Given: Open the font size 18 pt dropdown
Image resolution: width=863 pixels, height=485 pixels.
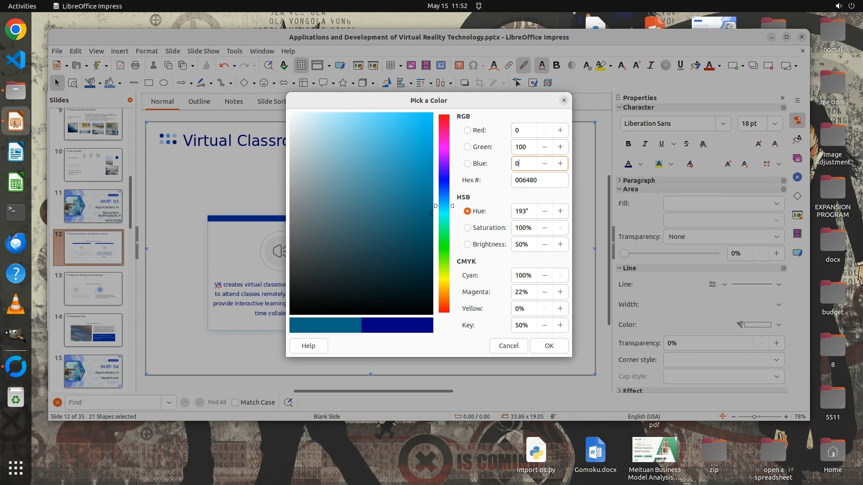Looking at the screenshot, I should pyautogui.click(x=774, y=123).
